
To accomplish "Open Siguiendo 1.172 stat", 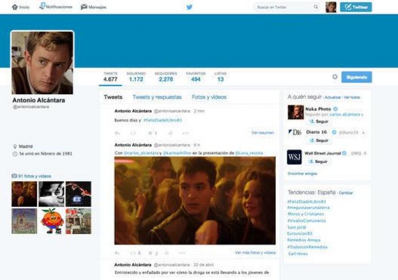I will coord(136,77).
